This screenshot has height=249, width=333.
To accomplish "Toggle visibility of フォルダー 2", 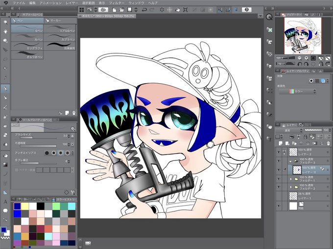I will coord(279,187).
